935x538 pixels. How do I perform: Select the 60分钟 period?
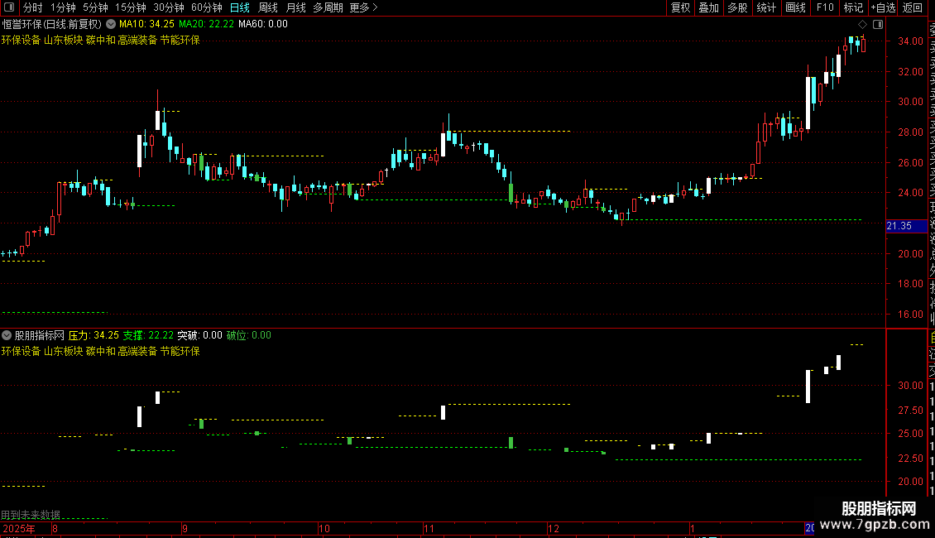click(207, 7)
